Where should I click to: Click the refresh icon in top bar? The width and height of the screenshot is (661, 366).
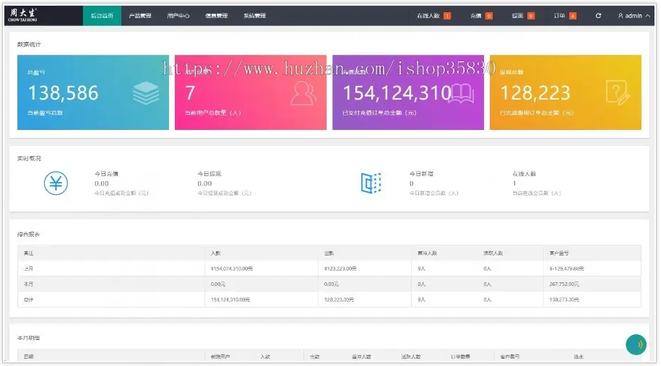coord(598,16)
